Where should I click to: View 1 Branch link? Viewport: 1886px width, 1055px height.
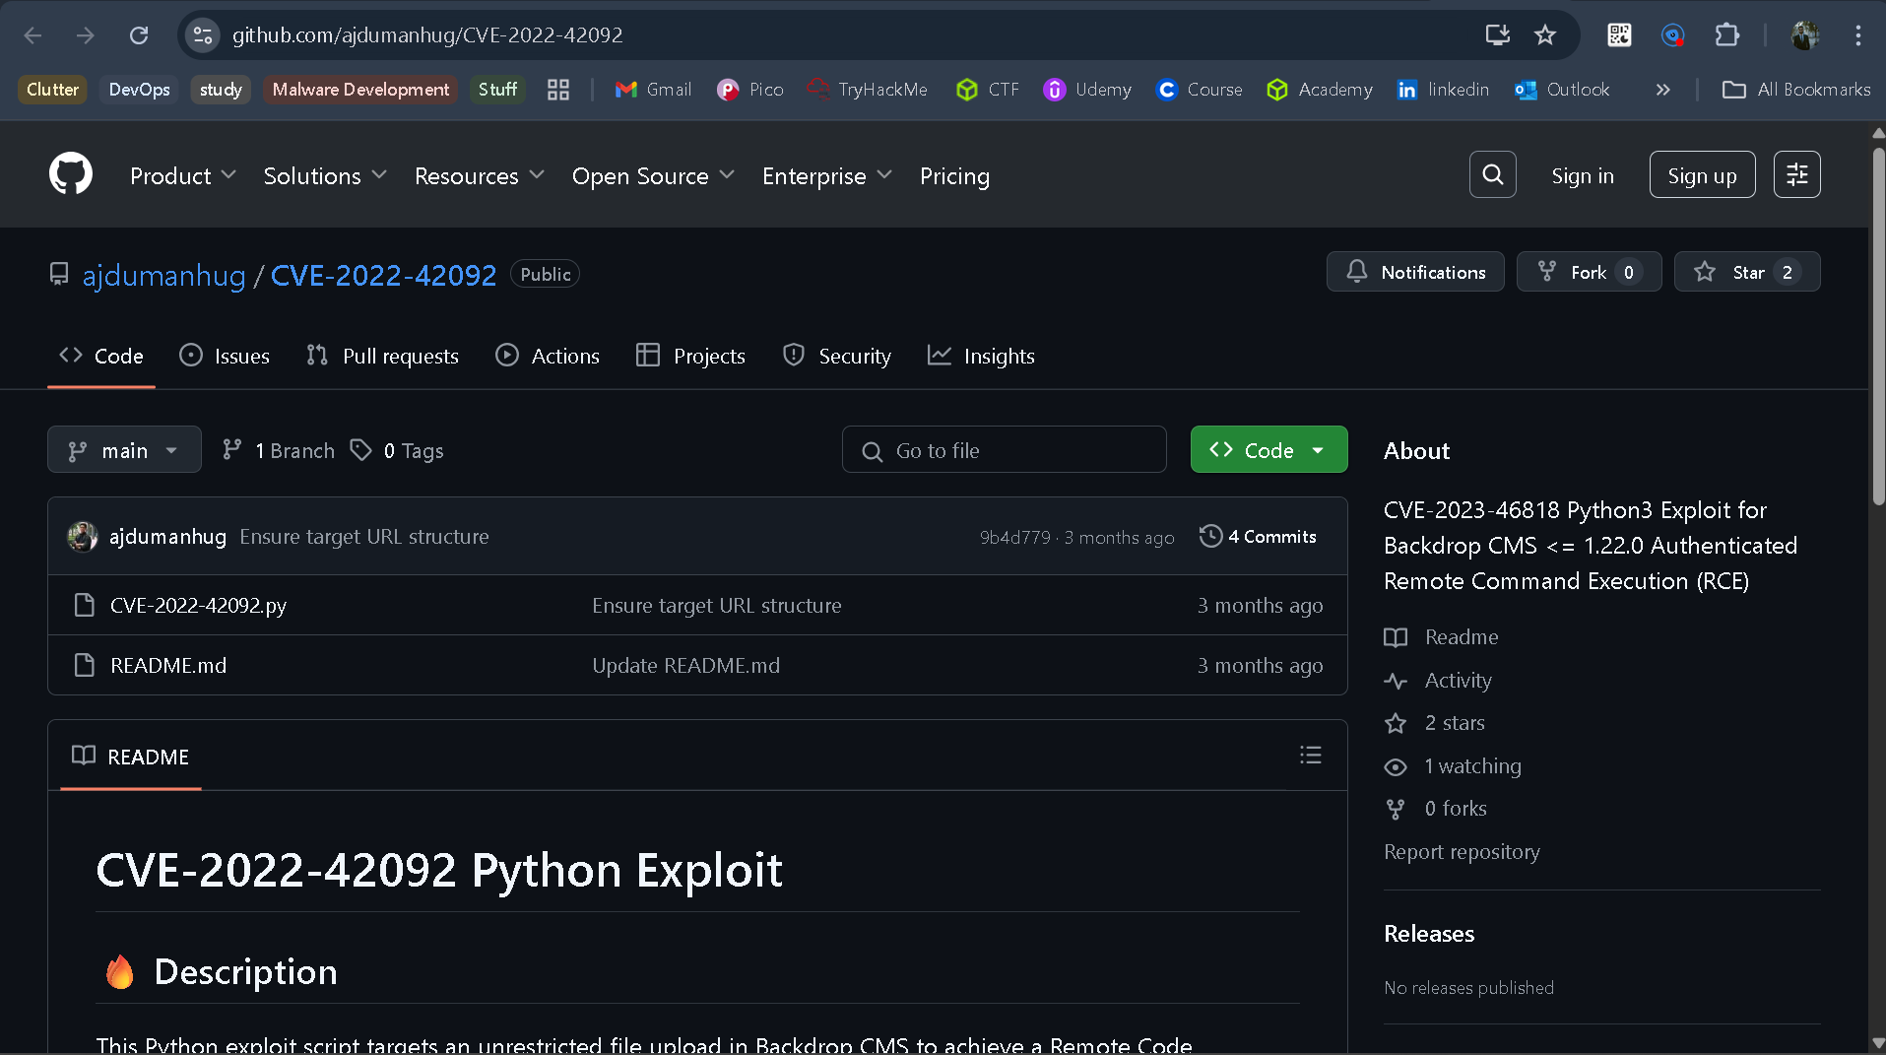(279, 450)
